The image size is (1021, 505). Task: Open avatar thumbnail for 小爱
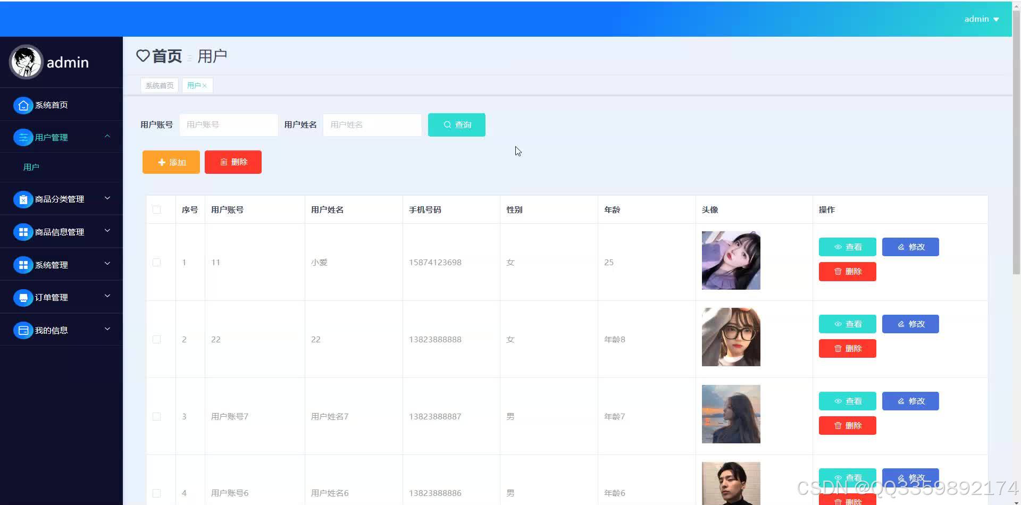731,260
